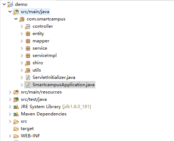174x141 pixels.
Task: Expand SmartcampusApplication.java members
Action: click(x=22, y=85)
